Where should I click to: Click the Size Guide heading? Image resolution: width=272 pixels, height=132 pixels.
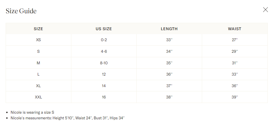pos(21,11)
